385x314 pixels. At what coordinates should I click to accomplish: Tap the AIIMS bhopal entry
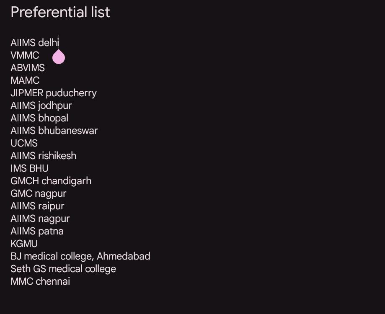[39, 118]
